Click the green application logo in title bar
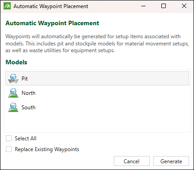The image size is (194, 170). [x=7, y=6]
